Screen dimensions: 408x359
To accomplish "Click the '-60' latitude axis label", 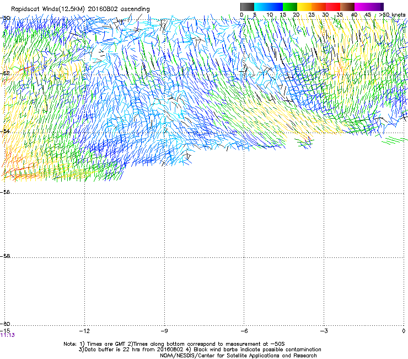I will [5, 324].
